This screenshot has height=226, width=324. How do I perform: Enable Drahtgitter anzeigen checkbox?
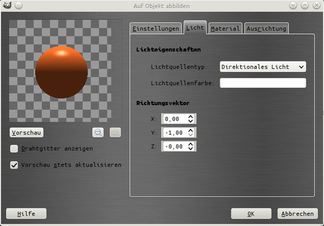point(14,148)
